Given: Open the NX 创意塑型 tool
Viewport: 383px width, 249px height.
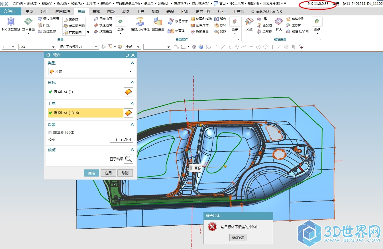Looking at the screenshot, I should (11, 24).
